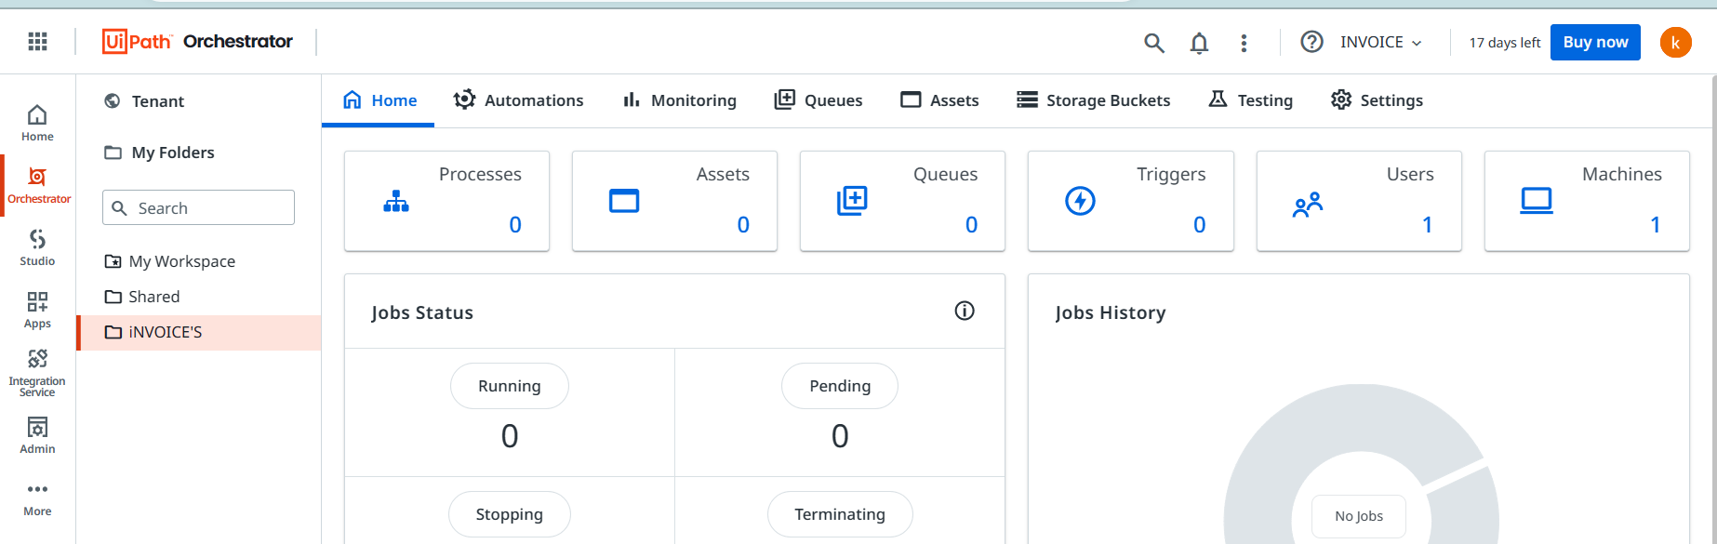Switch to the Settings tab
1717x544 pixels.
(1377, 100)
